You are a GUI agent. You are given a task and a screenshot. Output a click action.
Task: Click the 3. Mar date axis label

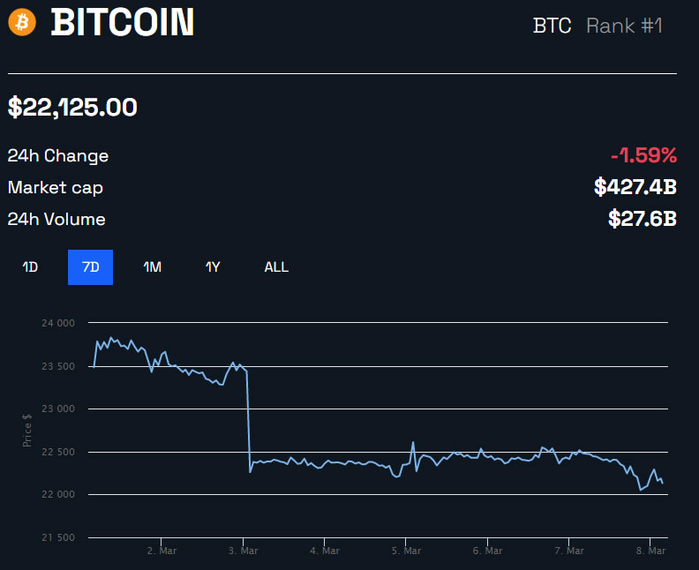click(x=244, y=551)
